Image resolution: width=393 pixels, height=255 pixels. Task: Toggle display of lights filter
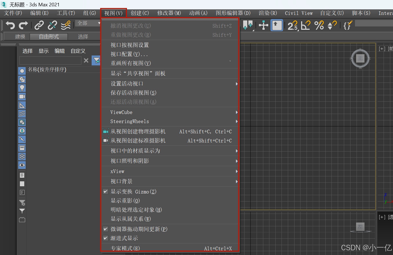(x=22, y=88)
